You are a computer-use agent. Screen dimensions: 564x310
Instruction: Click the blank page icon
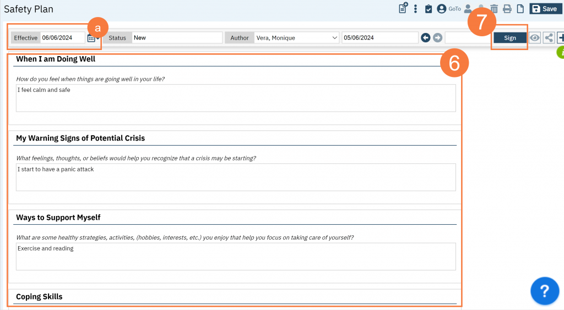coord(520,9)
